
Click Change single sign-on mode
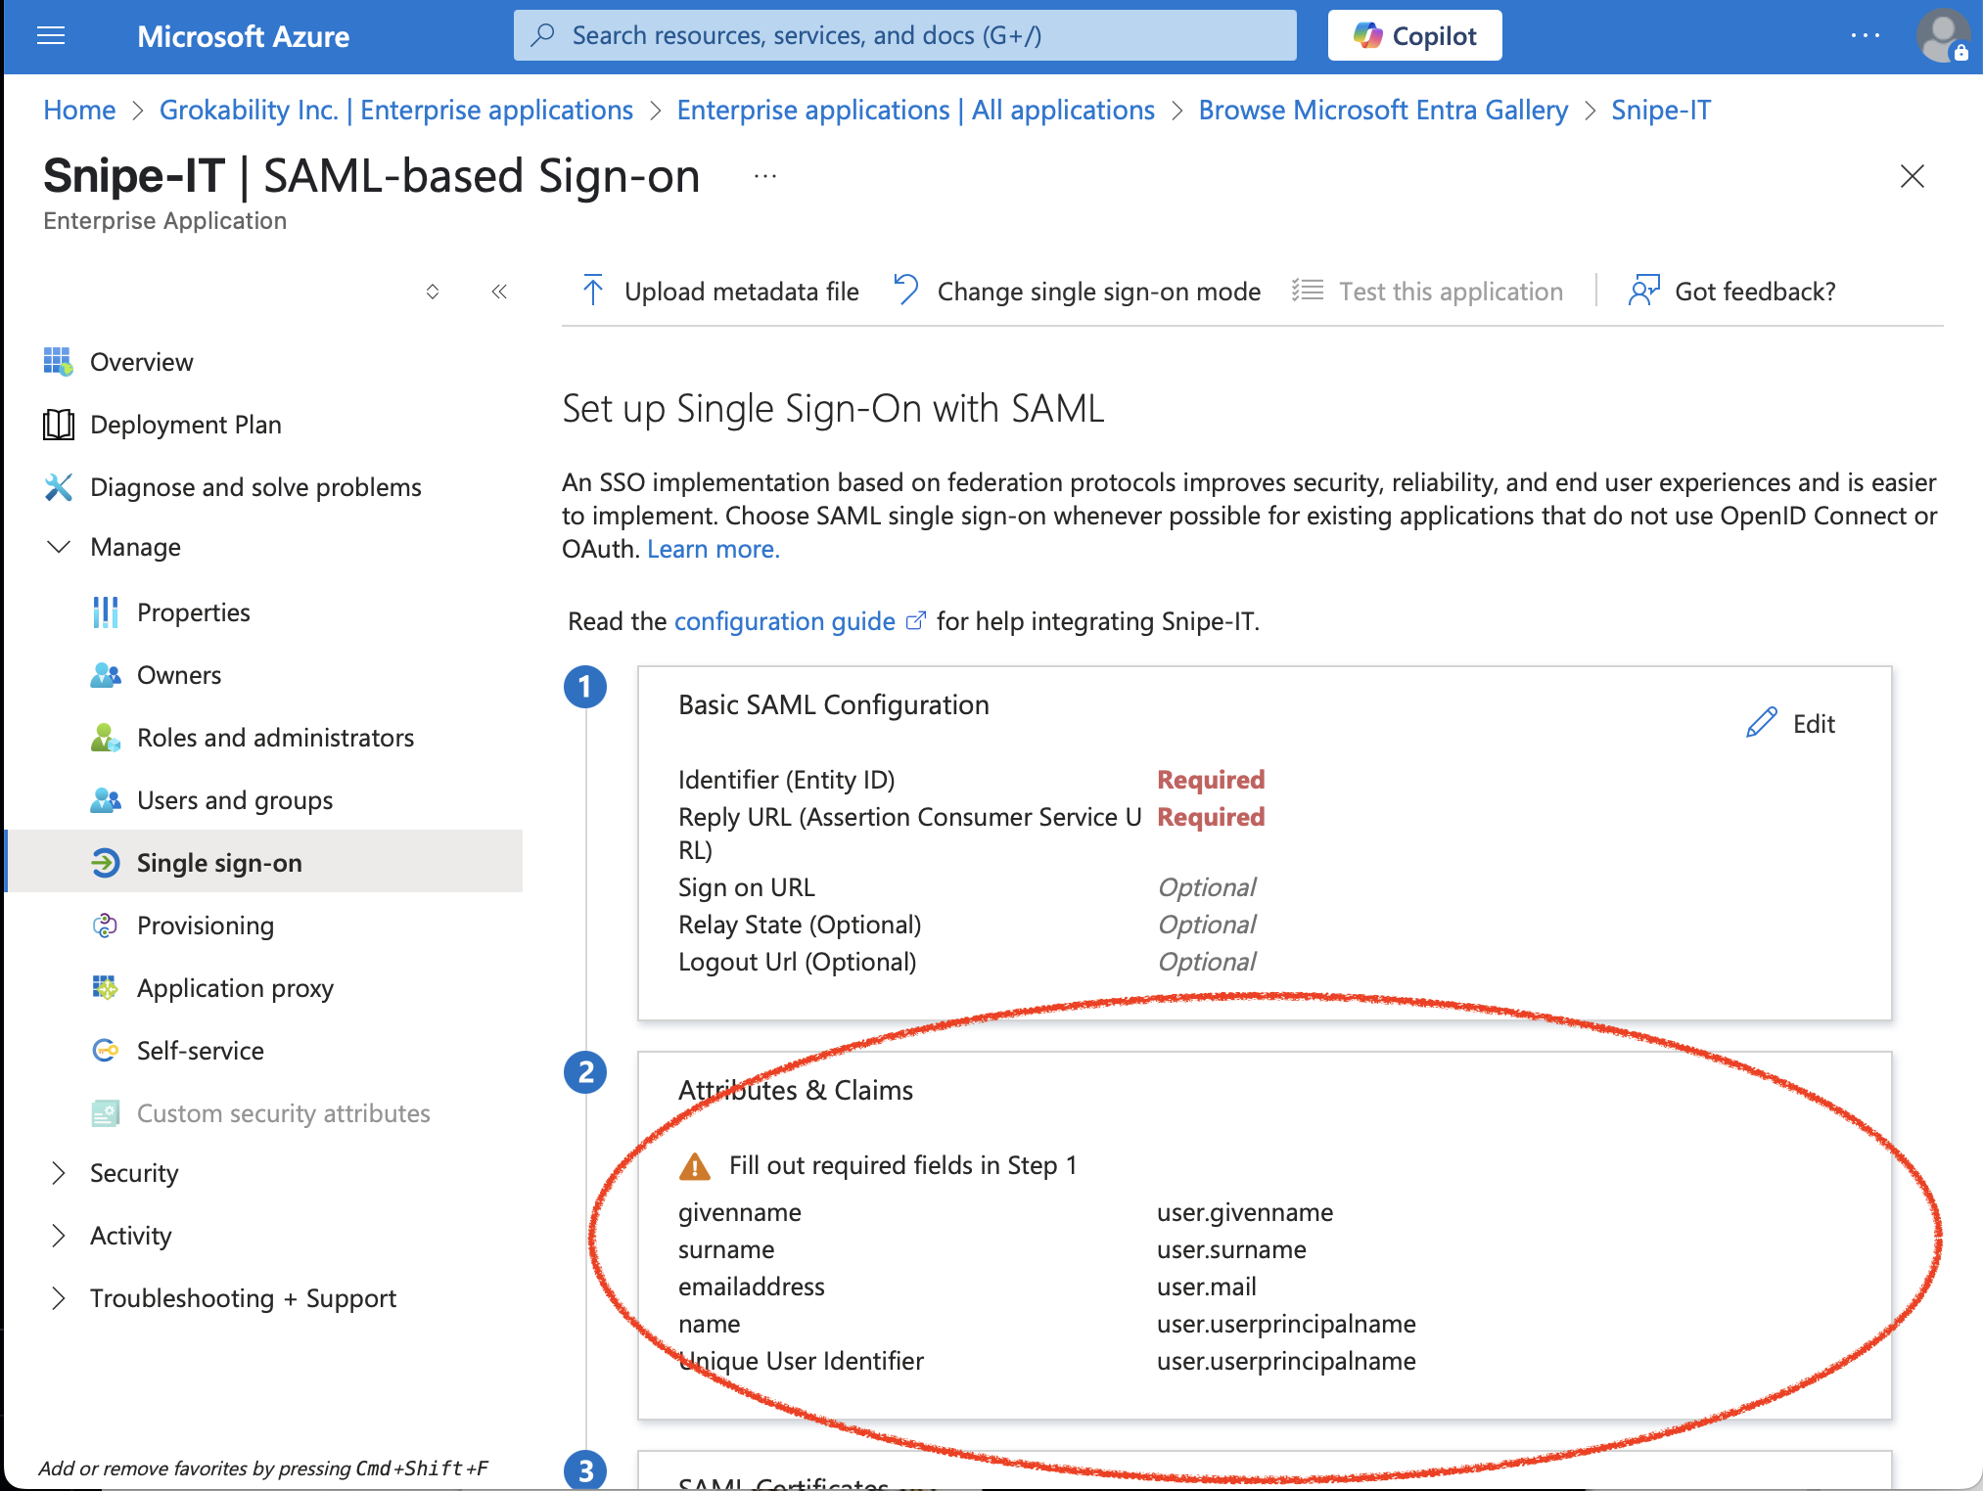coord(1098,292)
